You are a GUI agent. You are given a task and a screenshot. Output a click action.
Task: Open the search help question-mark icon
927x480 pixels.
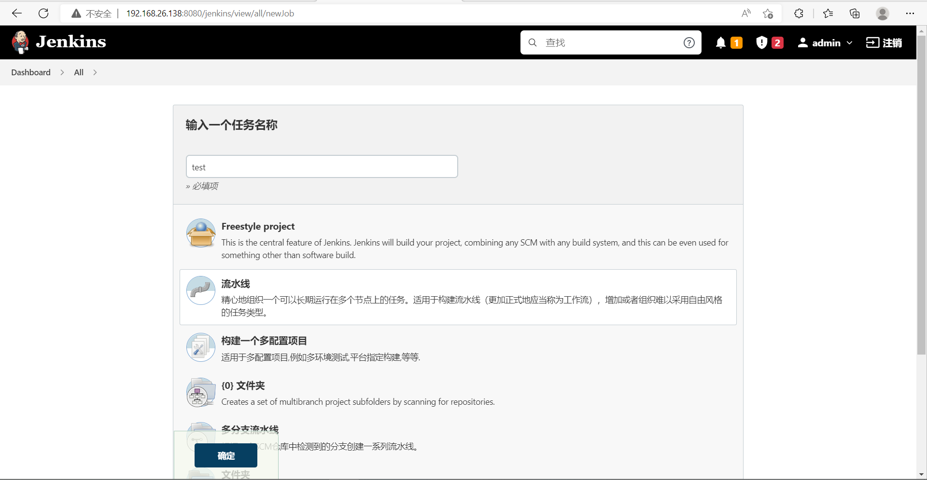[689, 43]
